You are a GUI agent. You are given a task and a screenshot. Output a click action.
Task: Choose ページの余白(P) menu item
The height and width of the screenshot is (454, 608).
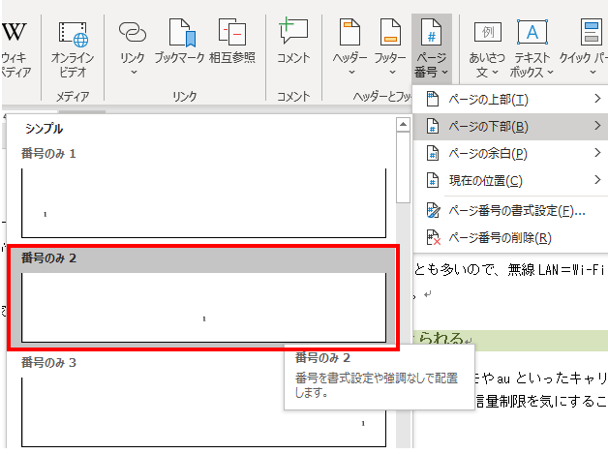point(510,153)
